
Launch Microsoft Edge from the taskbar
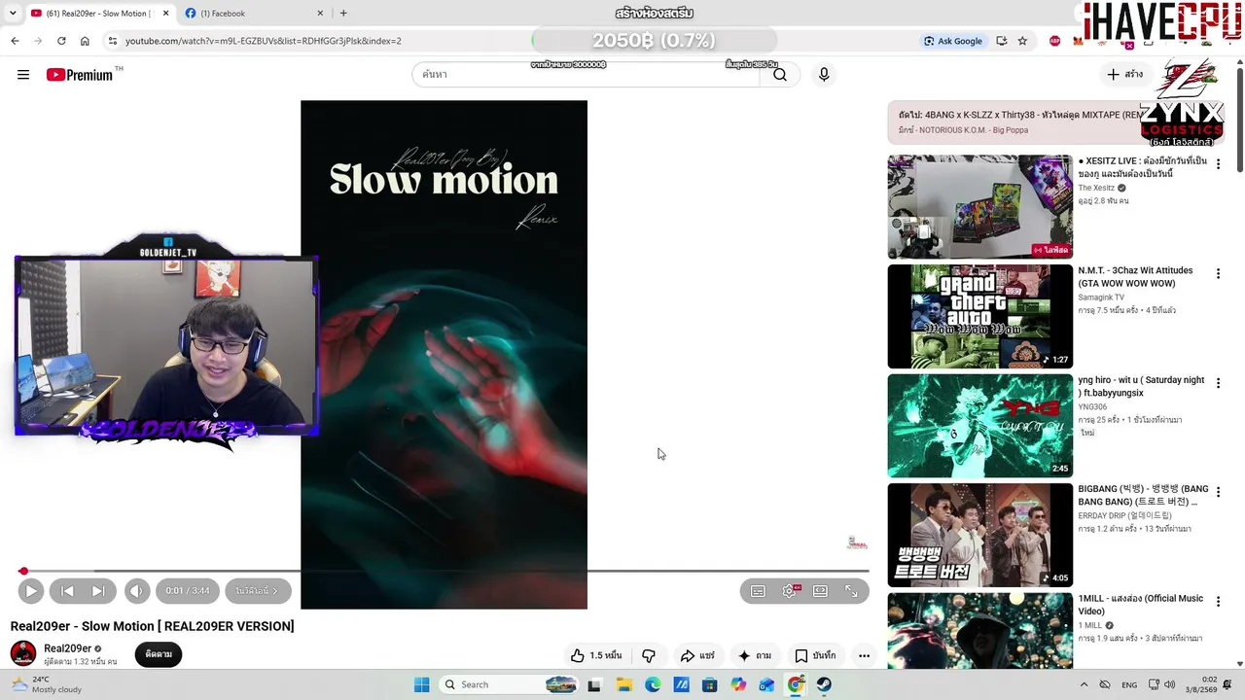click(x=653, y=684)
